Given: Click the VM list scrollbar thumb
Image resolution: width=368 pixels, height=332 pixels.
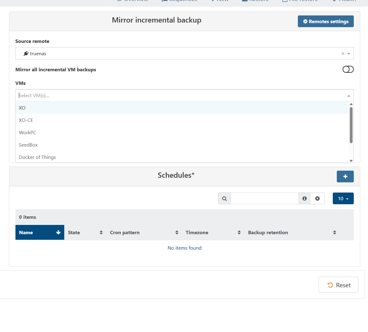Looking at the screenshot, I should (x=351, y=125).
